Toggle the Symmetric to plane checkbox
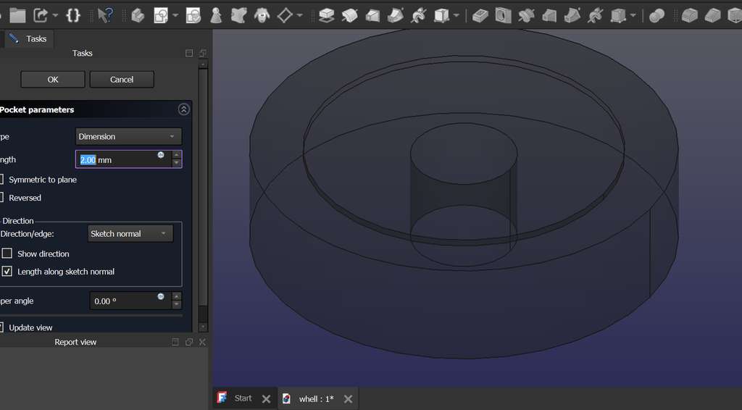The width and height of the screenshot is (742, 410). pyautogui.click(x=1, y=179)
